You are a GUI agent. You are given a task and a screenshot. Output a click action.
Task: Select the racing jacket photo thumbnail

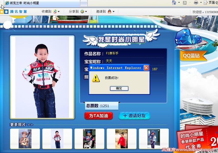57,139
